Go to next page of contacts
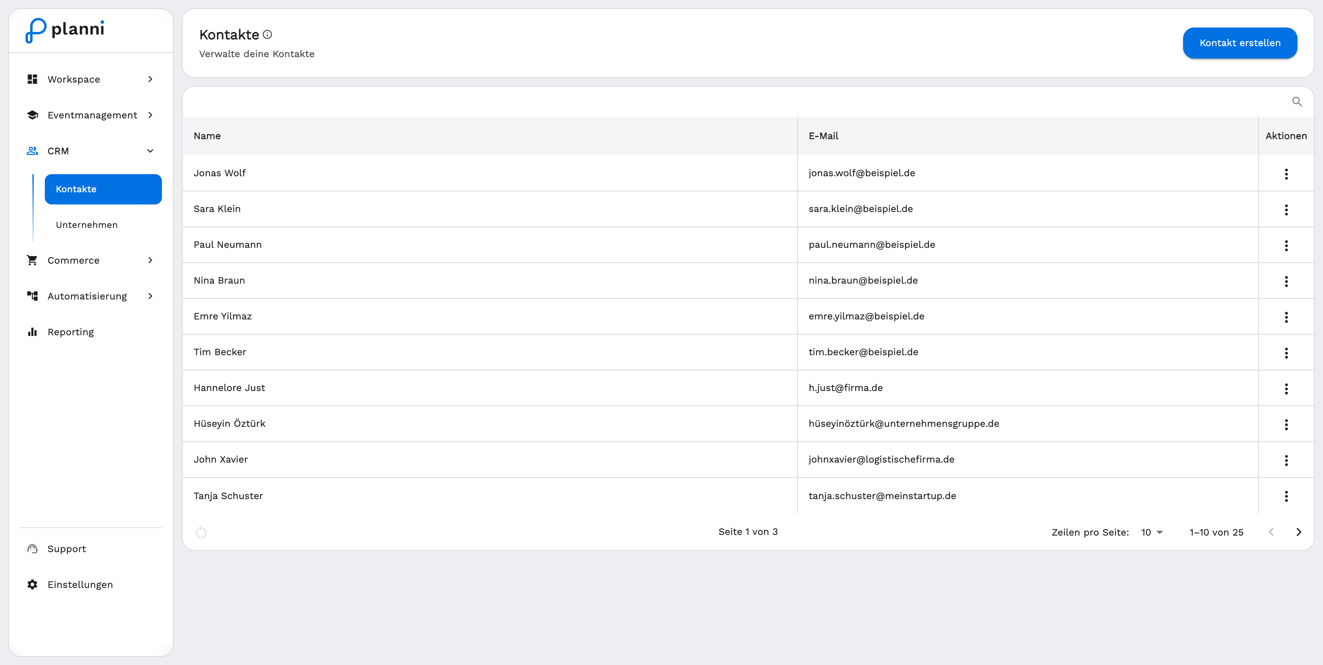 click(x=1298, y=531)
